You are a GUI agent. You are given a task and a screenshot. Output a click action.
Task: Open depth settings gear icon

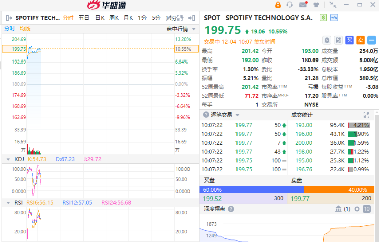pos(357,209)
